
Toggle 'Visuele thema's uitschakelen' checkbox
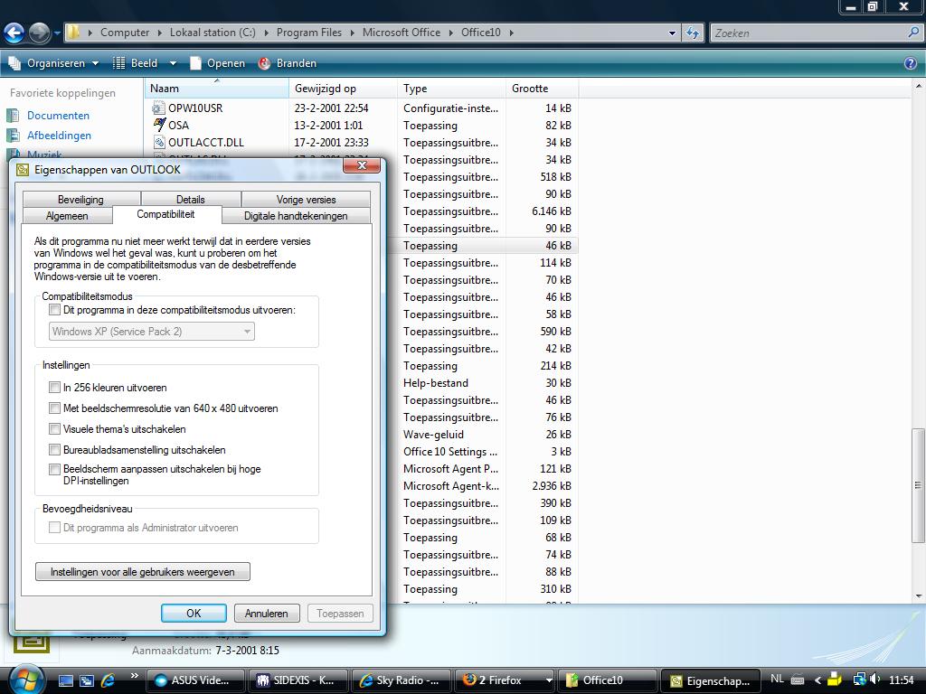(54, 429)
